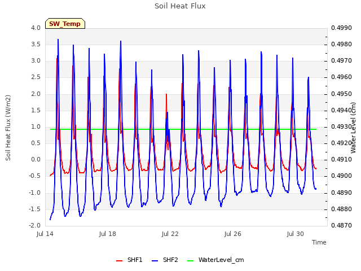The height and width of the screenshot is (271, 361).
Task: Click the Water Level (cm) axis label
Action: pos(353,128)
